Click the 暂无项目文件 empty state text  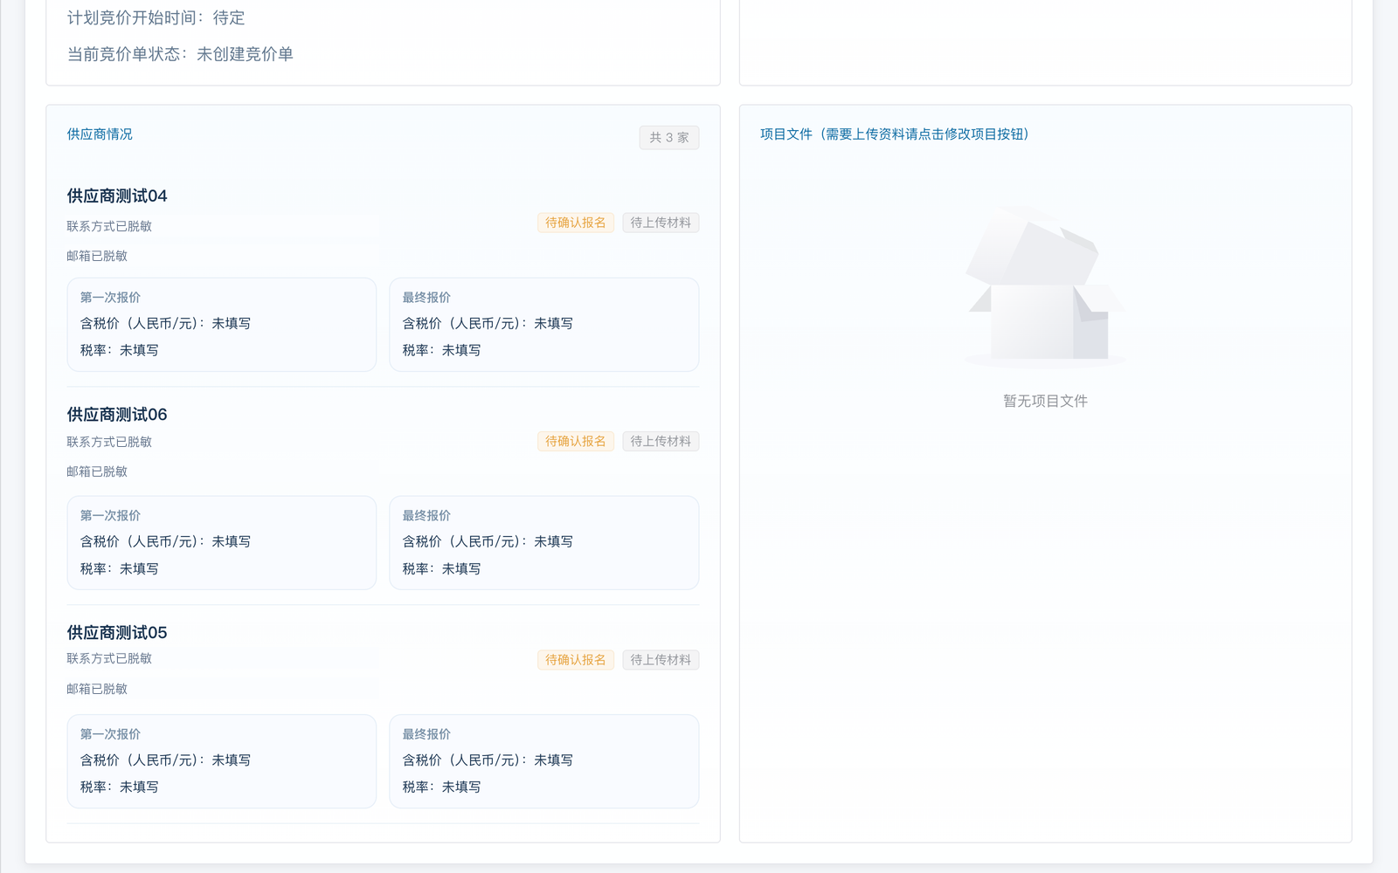coord(1045,402)
